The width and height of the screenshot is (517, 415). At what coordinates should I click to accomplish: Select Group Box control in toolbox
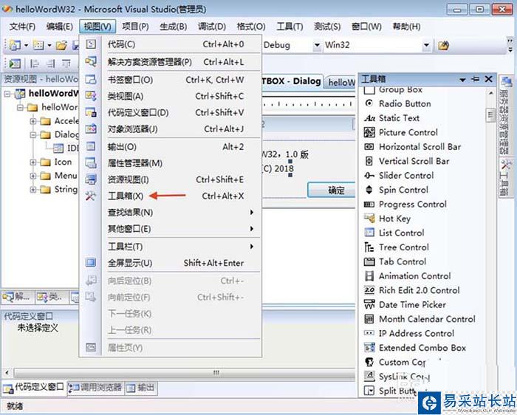[393, 89]
